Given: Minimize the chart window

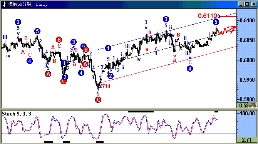Looking at the screenshot, I should pos(241,4).
